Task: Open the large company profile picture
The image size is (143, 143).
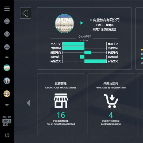Action: tap(65, 24)
